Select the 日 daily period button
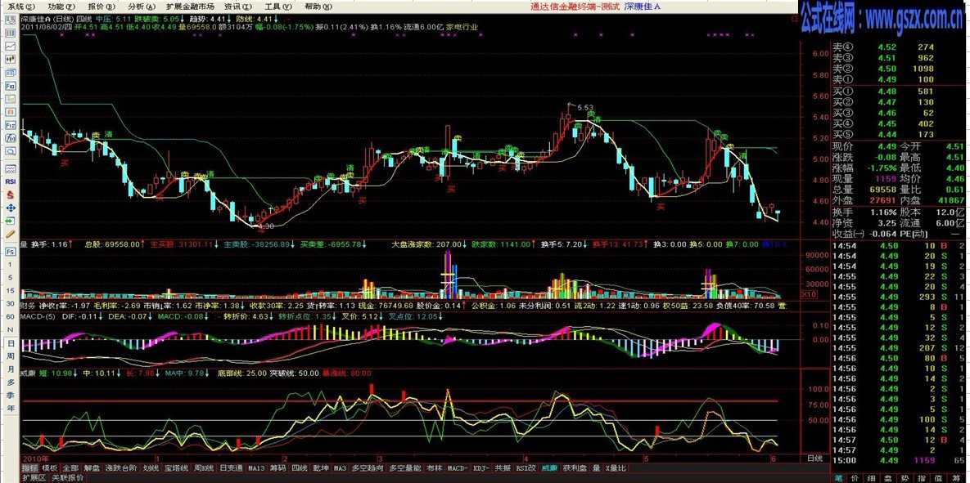This screenshot has height=483, width=970. pos(11,342)
